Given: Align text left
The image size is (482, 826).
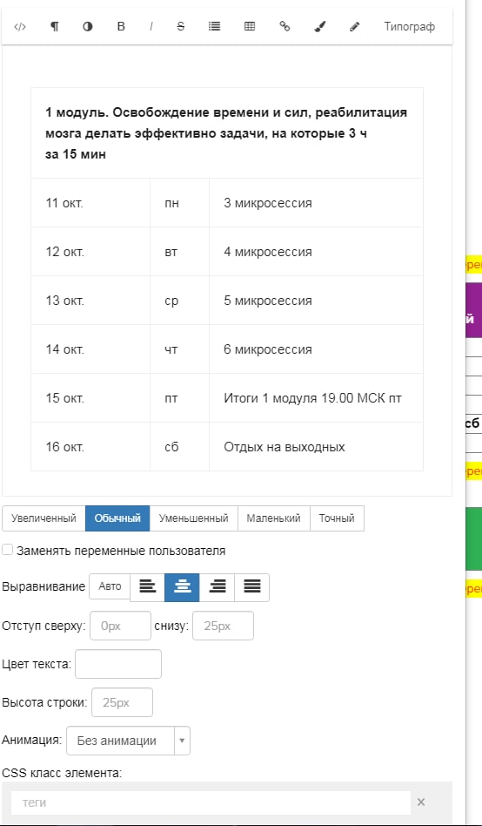Looking at the screenshot, I should click(x=147, y=587).
